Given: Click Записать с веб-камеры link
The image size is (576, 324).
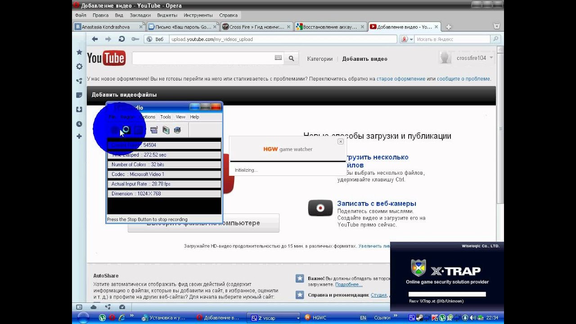Looking at the screenshot, I should 377,203.
